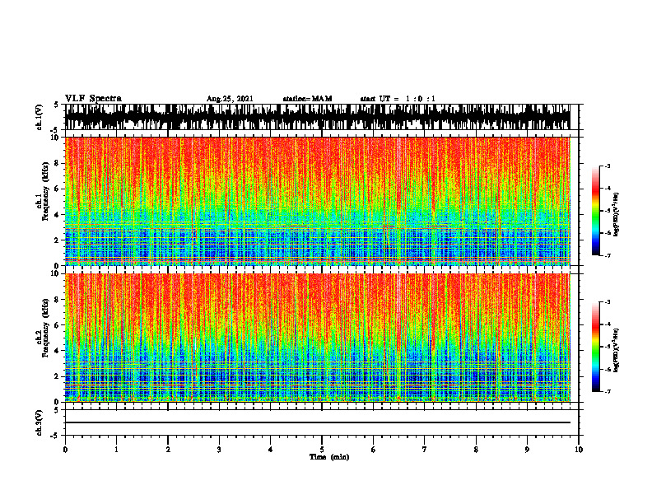Click the "5" tick on ch.1(V) axis
The width and height of the screenshot is (652, 504).
[x=58, y=105]
